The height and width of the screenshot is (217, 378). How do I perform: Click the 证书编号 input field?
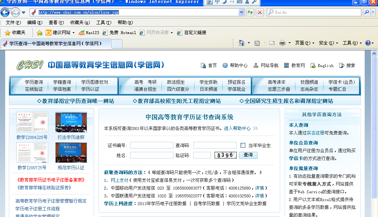152,145
